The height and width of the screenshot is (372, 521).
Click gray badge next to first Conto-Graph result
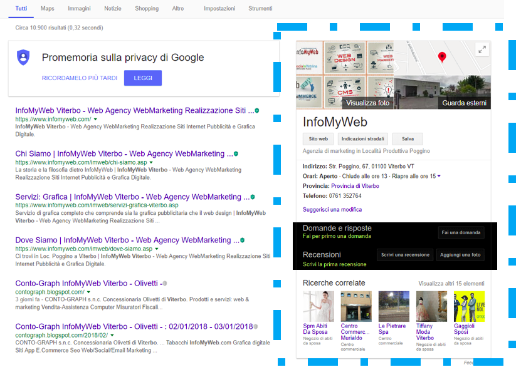tap(165, 284)
